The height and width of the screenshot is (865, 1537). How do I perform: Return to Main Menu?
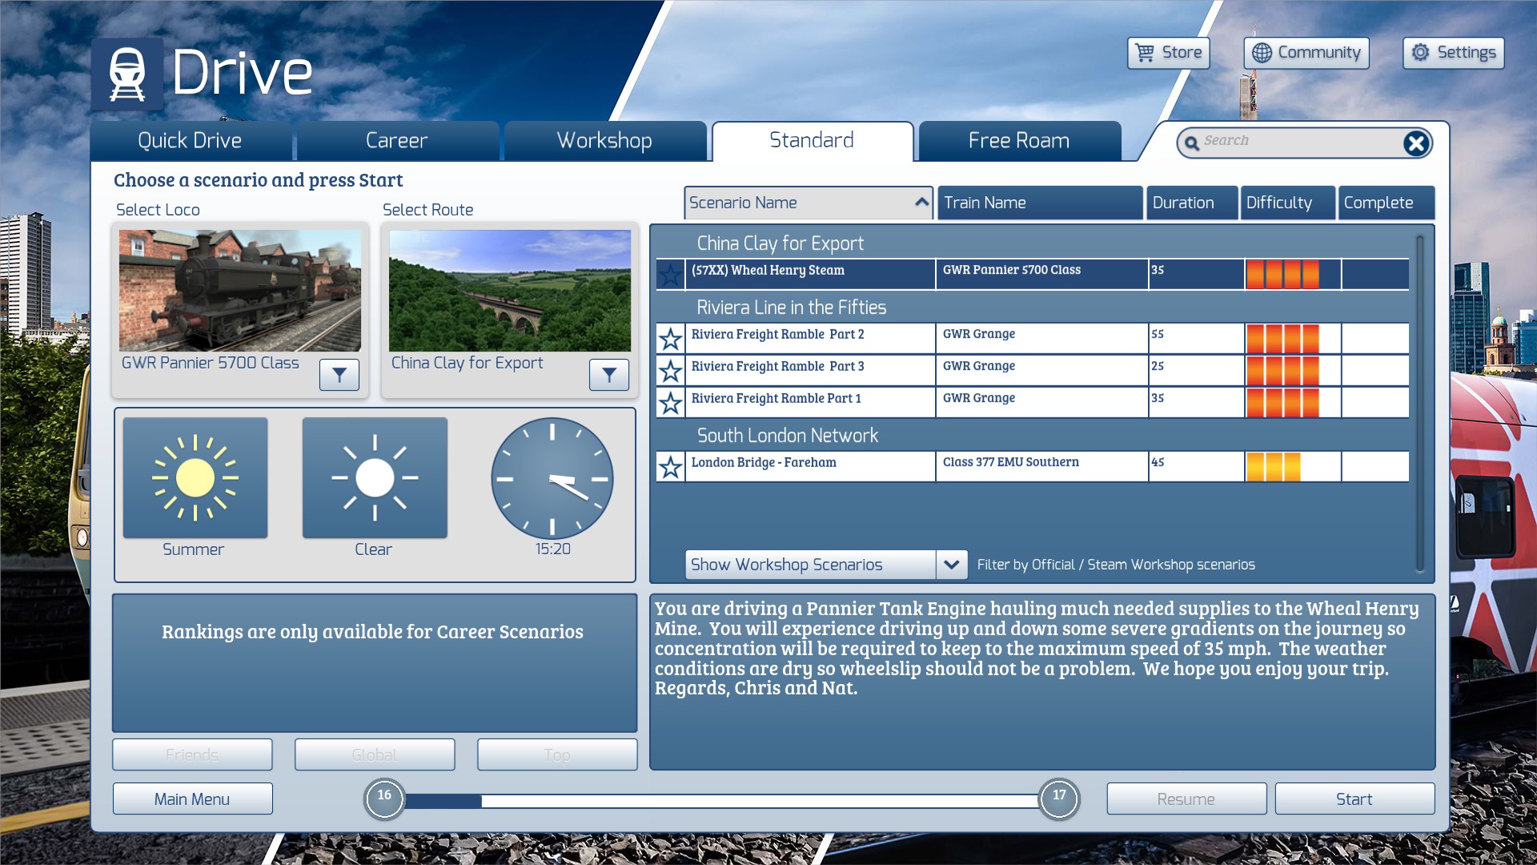coord(192,799)
